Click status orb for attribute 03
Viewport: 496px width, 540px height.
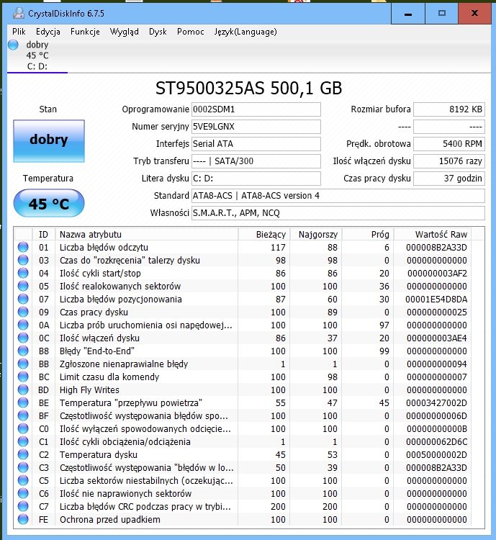[x=23, y=260]
